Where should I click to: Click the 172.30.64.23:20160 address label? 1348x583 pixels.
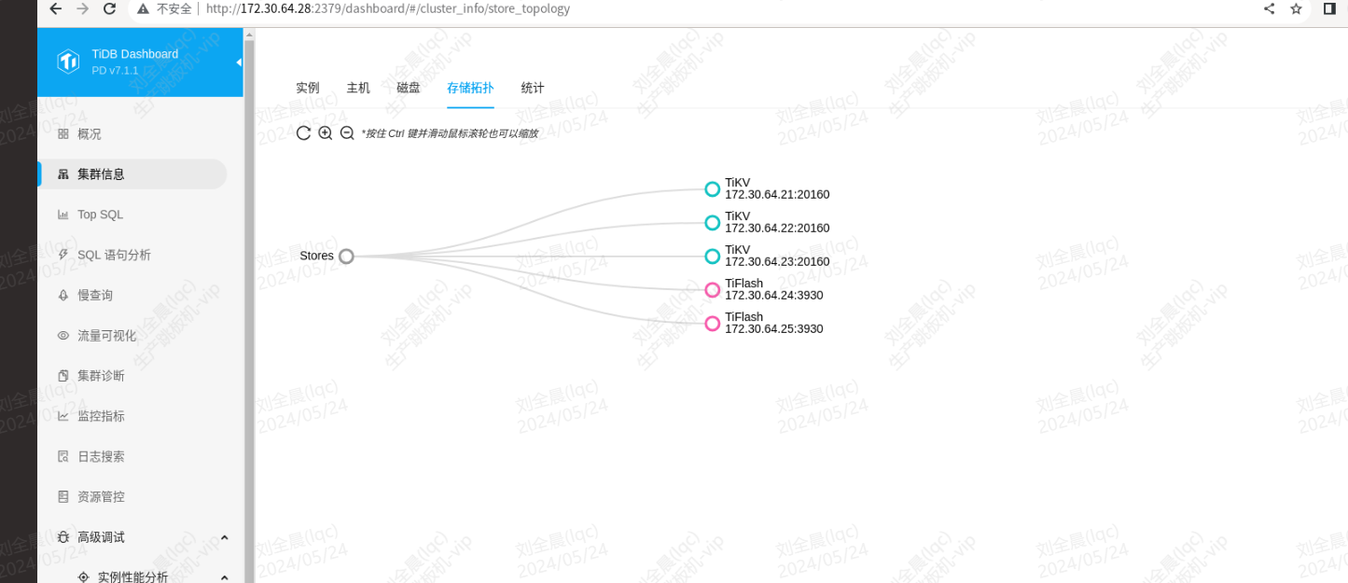tap(777, 262)
